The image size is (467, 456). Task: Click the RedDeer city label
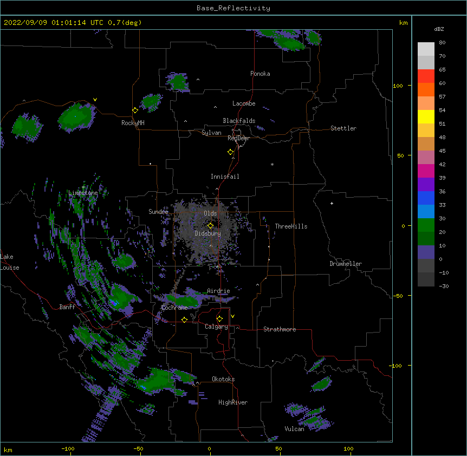pyautogui.click(x=238, y=138)
